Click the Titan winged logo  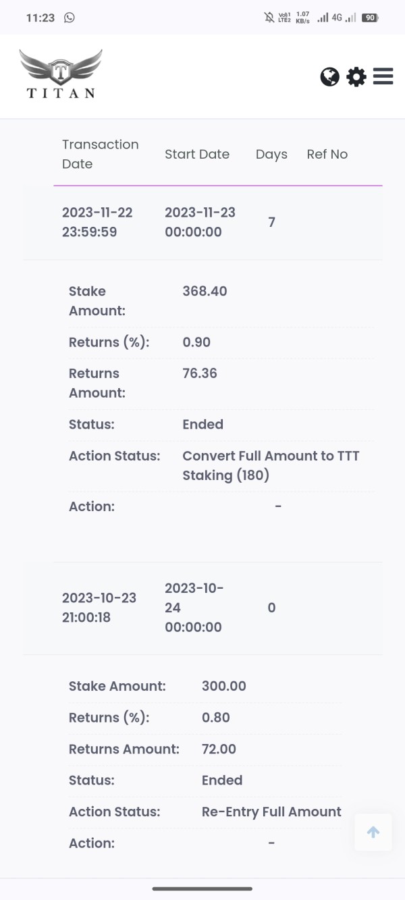pos(61,74)
